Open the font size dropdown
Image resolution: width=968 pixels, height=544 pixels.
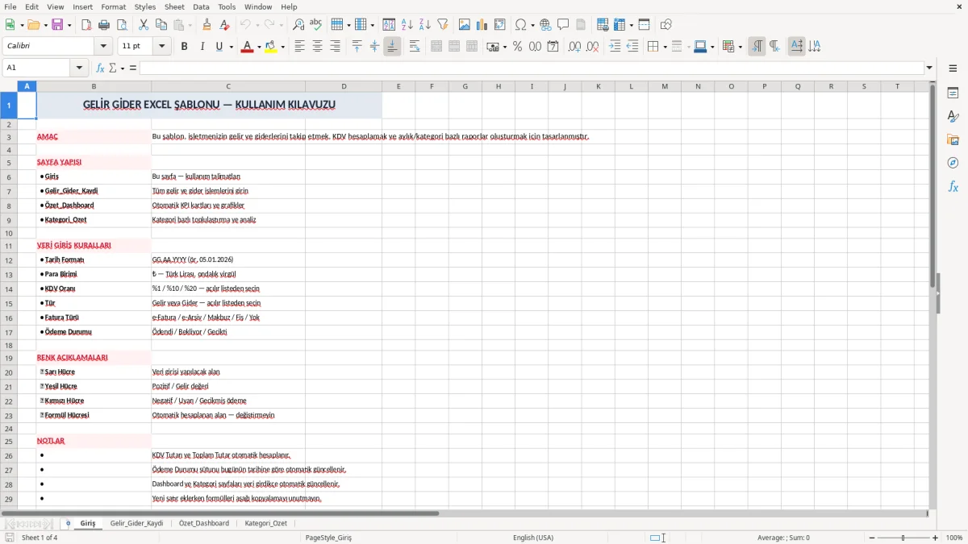coord(161,47)
